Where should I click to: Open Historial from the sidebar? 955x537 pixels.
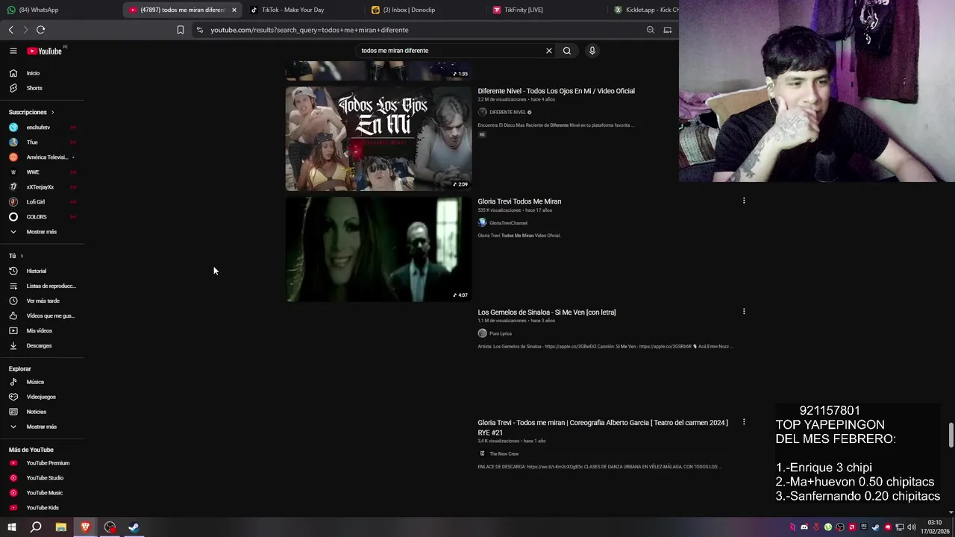[x=42, y=271]
